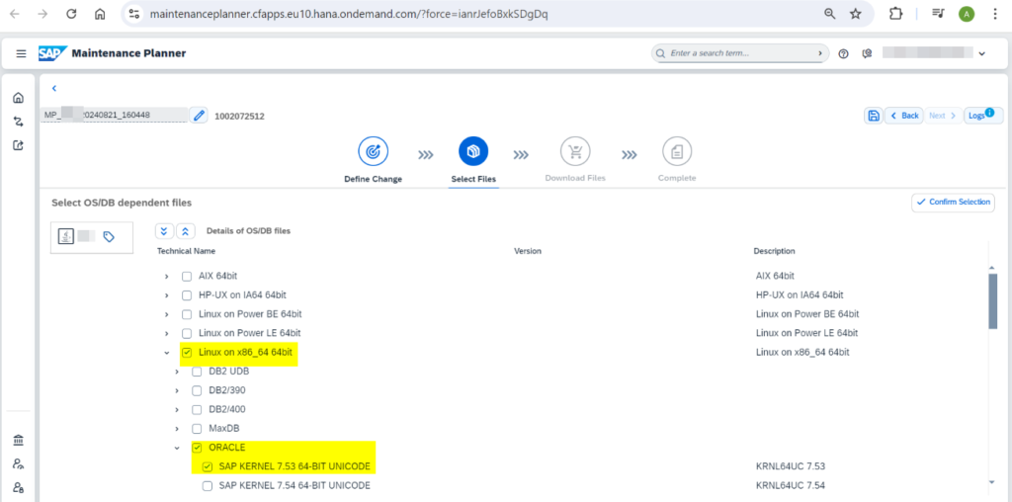The height and width of the screenshot is (502, 1012).
Task: Expand the DB2 UDB node
Action: [177, 372]
